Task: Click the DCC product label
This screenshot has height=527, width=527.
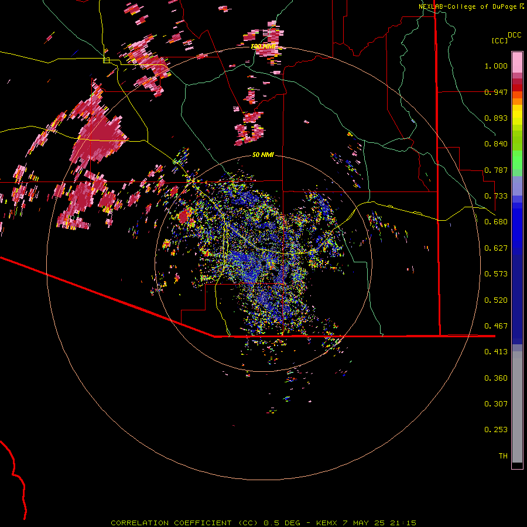Action: 515,35
